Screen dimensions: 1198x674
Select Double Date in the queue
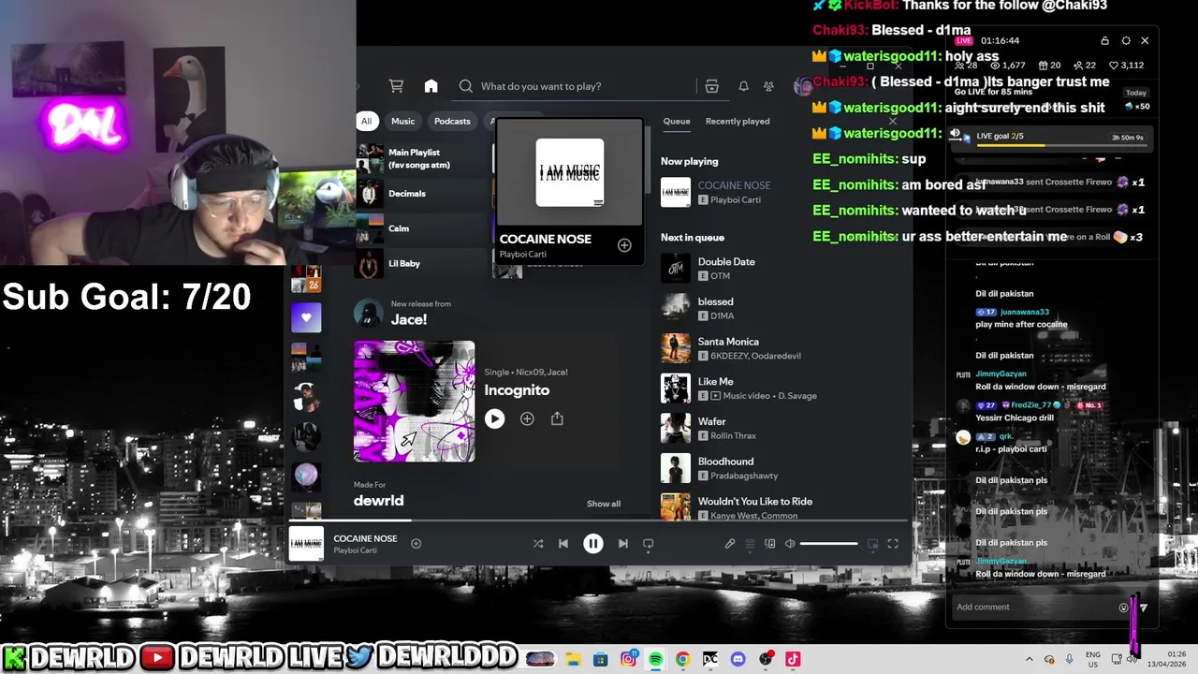(777, 269)
